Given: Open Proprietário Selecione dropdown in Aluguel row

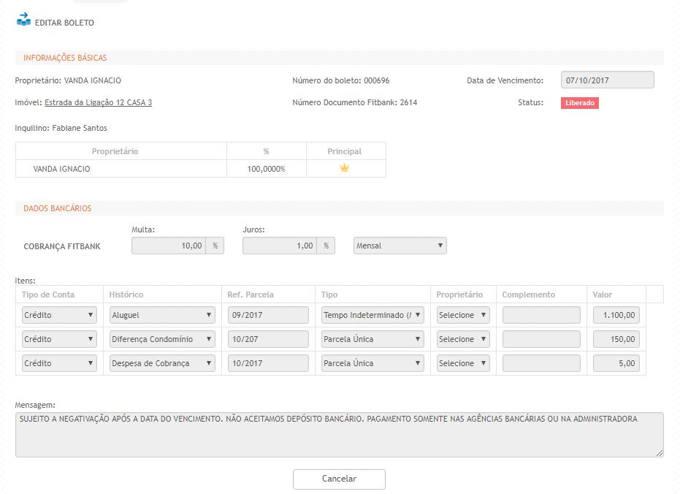Looking at the screenshot, I should pyautogui.click(x=463, y=315).
